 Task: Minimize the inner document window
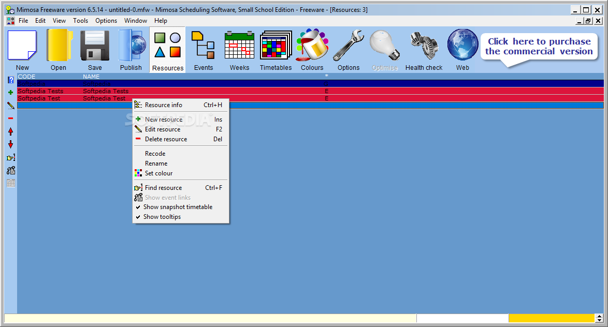tap(580, 21)
